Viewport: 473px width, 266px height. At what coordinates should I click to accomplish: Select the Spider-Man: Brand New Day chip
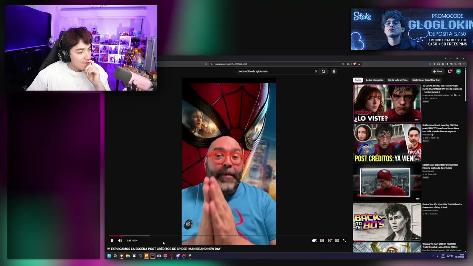[426, 80]
